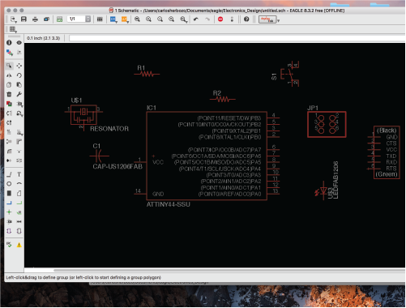Click the red Stop command icon
This screenshot has height=308, width=406.
tap(220, 19)
